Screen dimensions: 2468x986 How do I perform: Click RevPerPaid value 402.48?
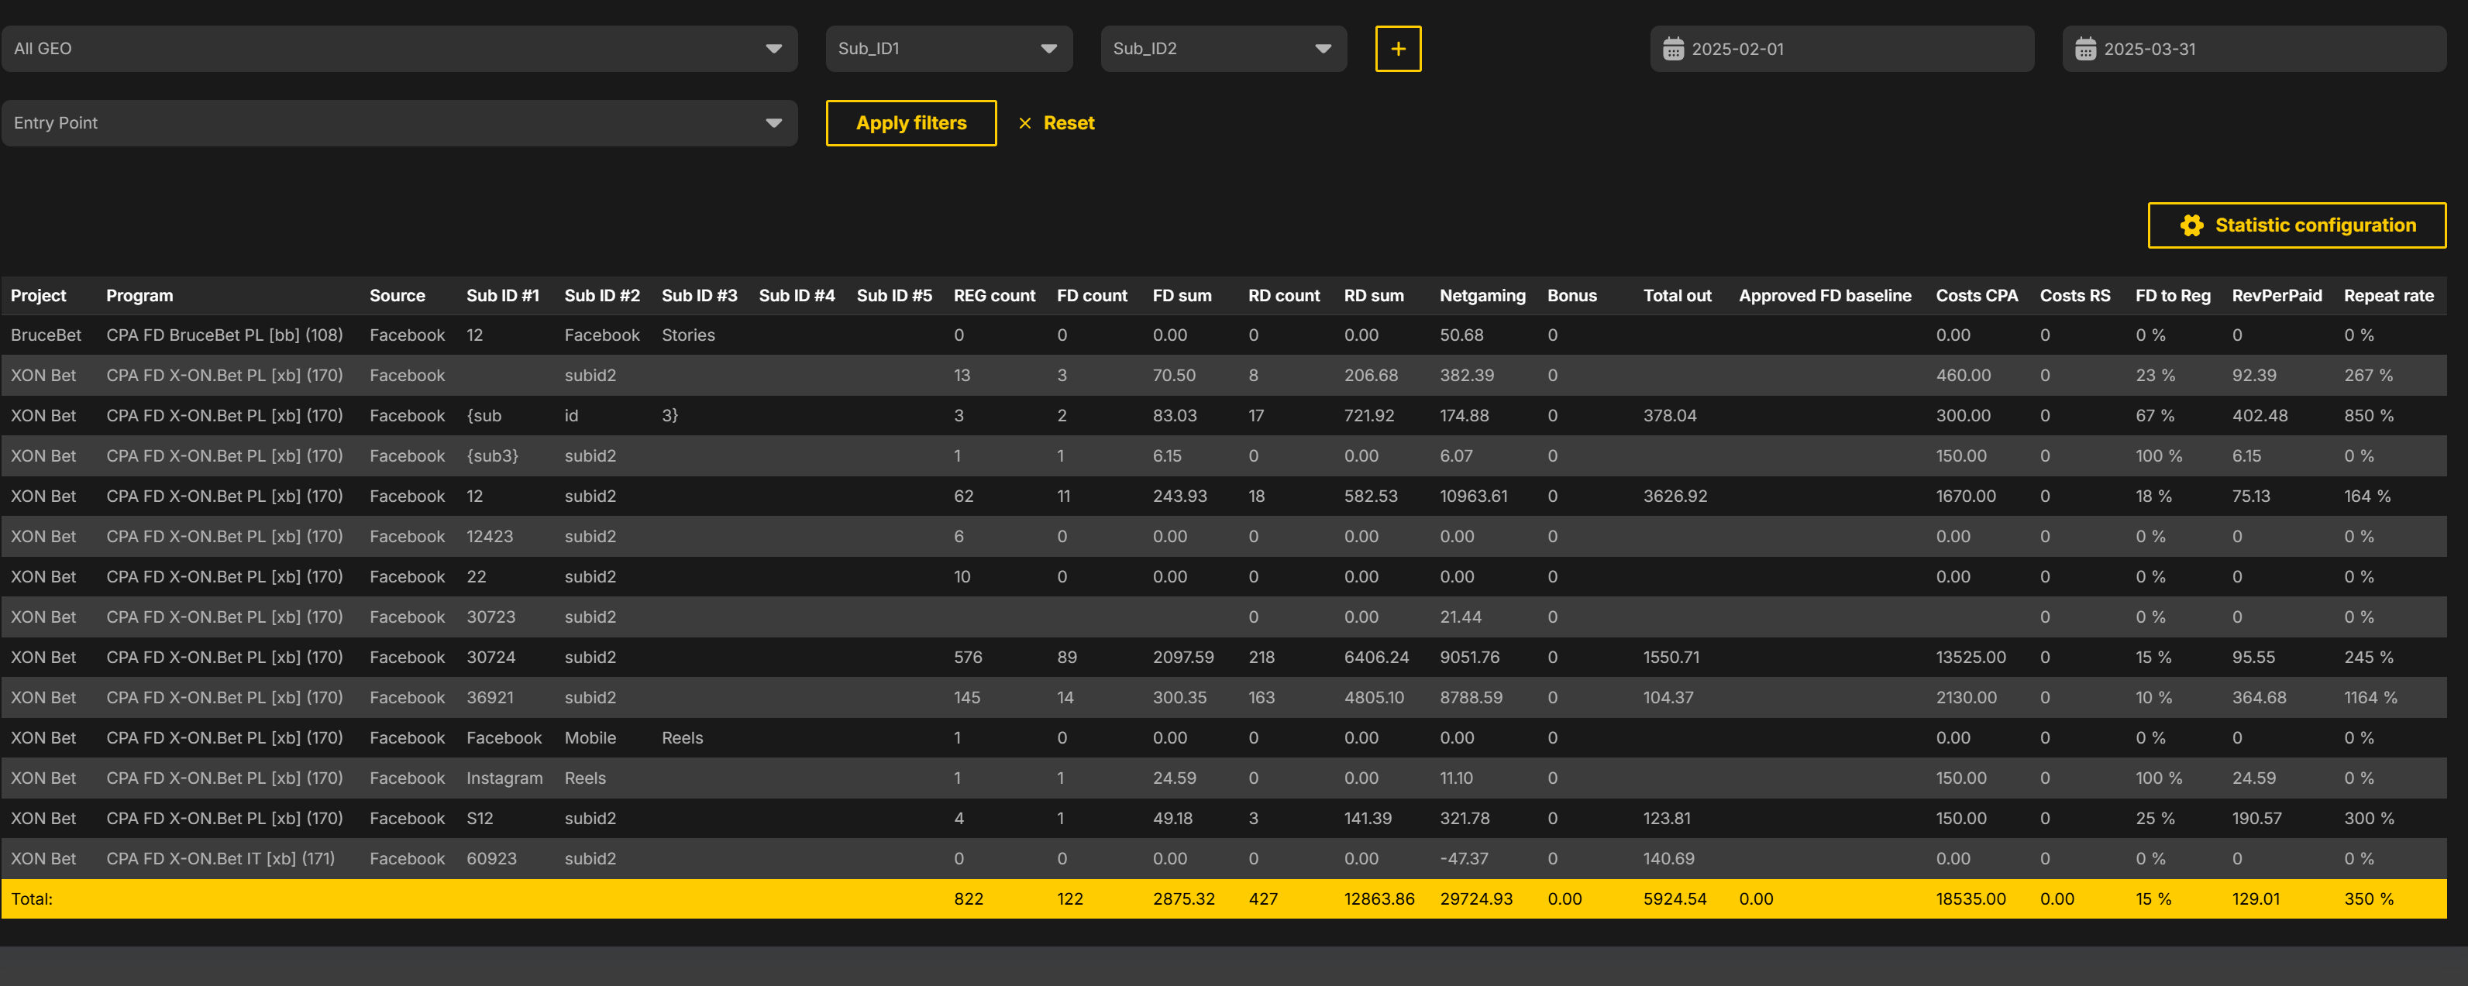coord(2259,417)
